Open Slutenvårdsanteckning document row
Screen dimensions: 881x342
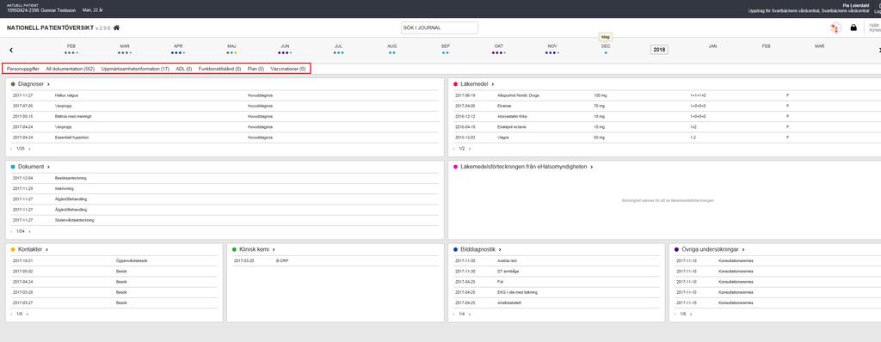225,220
